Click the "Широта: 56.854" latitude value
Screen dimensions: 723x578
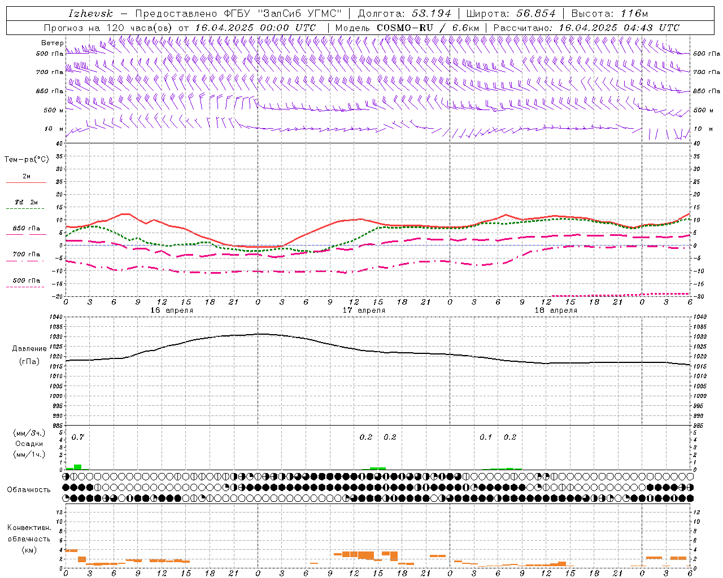(x=511, y=14)
